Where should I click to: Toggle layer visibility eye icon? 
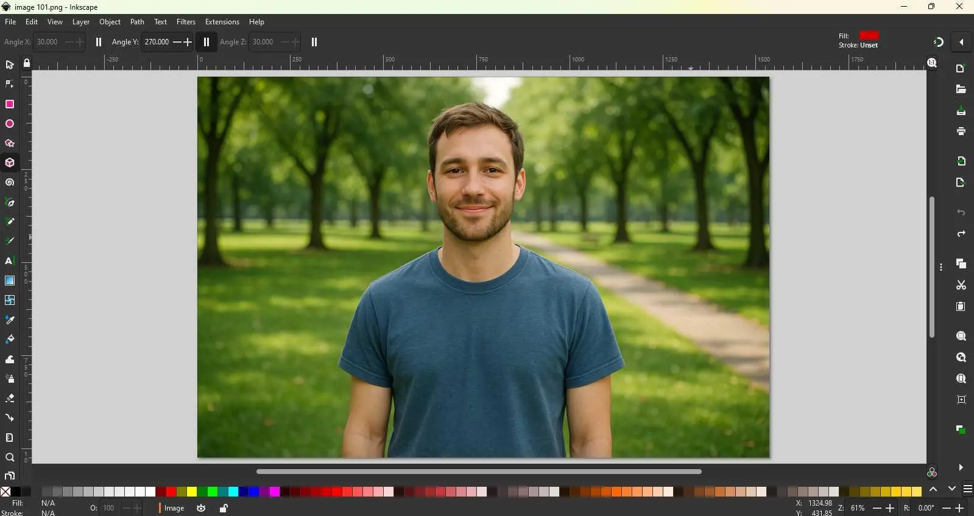pos(201,508)
